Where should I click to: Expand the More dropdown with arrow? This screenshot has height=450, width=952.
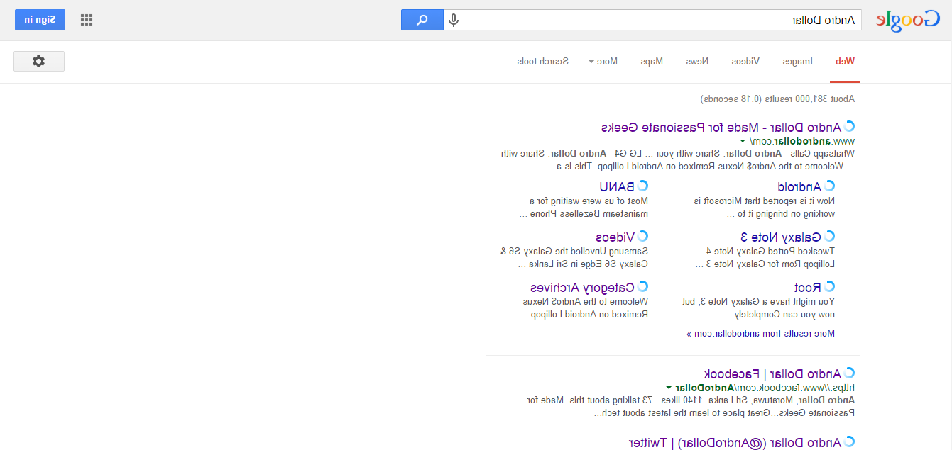pyautogui.click(x=603, y=62)
